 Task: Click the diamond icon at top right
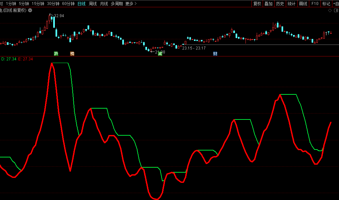tap(329, 11)
